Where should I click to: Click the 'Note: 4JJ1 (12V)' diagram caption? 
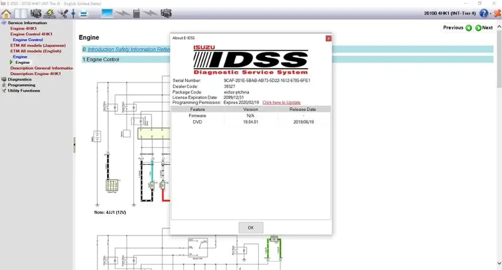110,212
